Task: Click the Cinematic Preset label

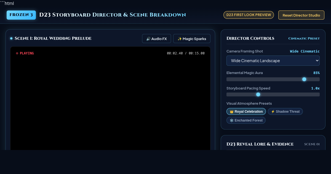Action: pyautogui.click(x=304, y=38)
